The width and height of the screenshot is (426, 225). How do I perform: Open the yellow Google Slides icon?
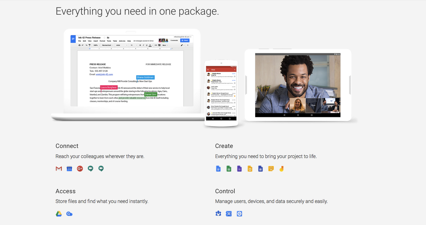[x=250, y=168]
